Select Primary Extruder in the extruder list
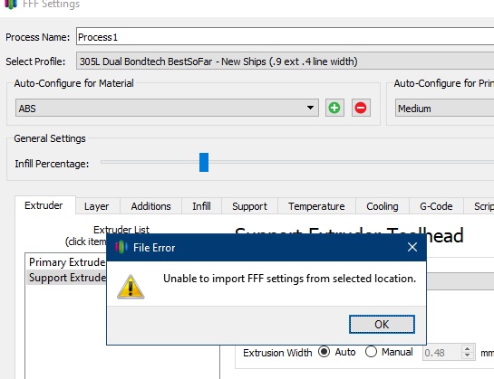The width and height of the screenshot is (494, 379). click(x=66, y=261)
